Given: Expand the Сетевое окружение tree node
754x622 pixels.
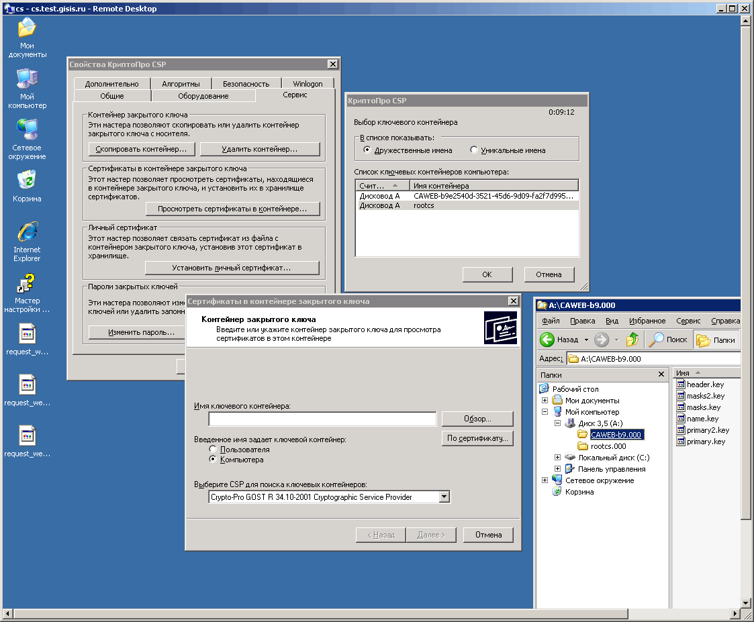Looking at the screenshot, I should pyautogui.click(x=545, y=480).
